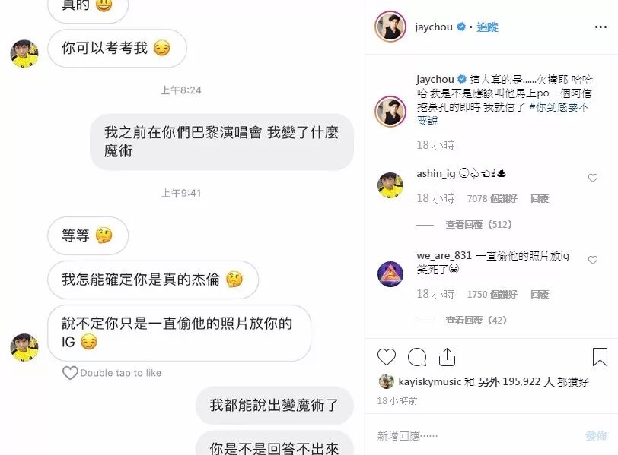Follow jaychou via 追蹤 link

487,27
